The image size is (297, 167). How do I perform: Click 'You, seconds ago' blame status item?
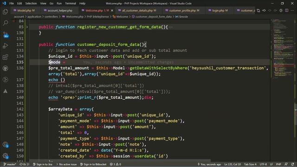click(209, 164)
